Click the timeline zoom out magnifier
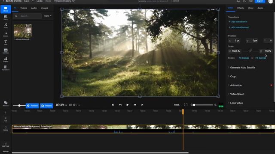Image resolution: width=275 pixels, height=154 pixels. (x=192, y=105)
